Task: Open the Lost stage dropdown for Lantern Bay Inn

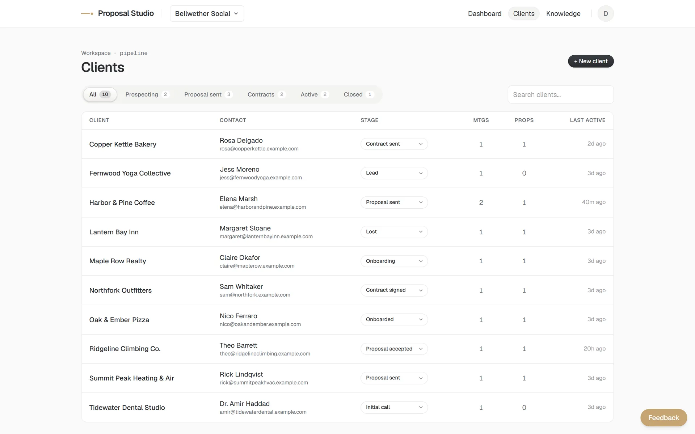Action: click(x=394, y=231)
